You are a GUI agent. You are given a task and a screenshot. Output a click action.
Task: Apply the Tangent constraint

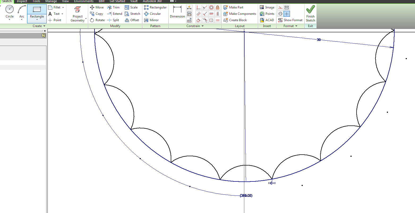click(x=198, y=20)
